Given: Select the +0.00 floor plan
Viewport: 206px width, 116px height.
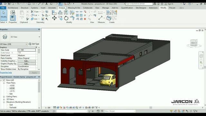Looking at the screenshot, I should 12,86.
